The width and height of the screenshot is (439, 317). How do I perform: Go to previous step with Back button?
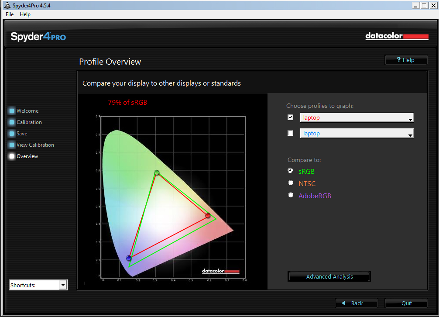click(357, 303)
